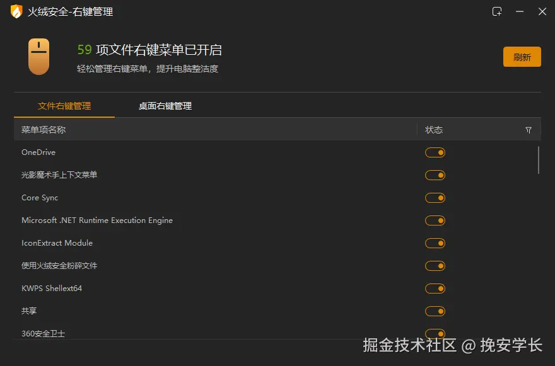
Task: Turn off the 共享 toggle
Action: point(435,311)
